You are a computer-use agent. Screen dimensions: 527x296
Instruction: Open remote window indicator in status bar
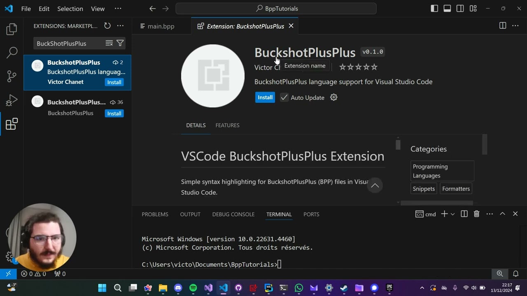pyautogui.click(x=8, y=273)
